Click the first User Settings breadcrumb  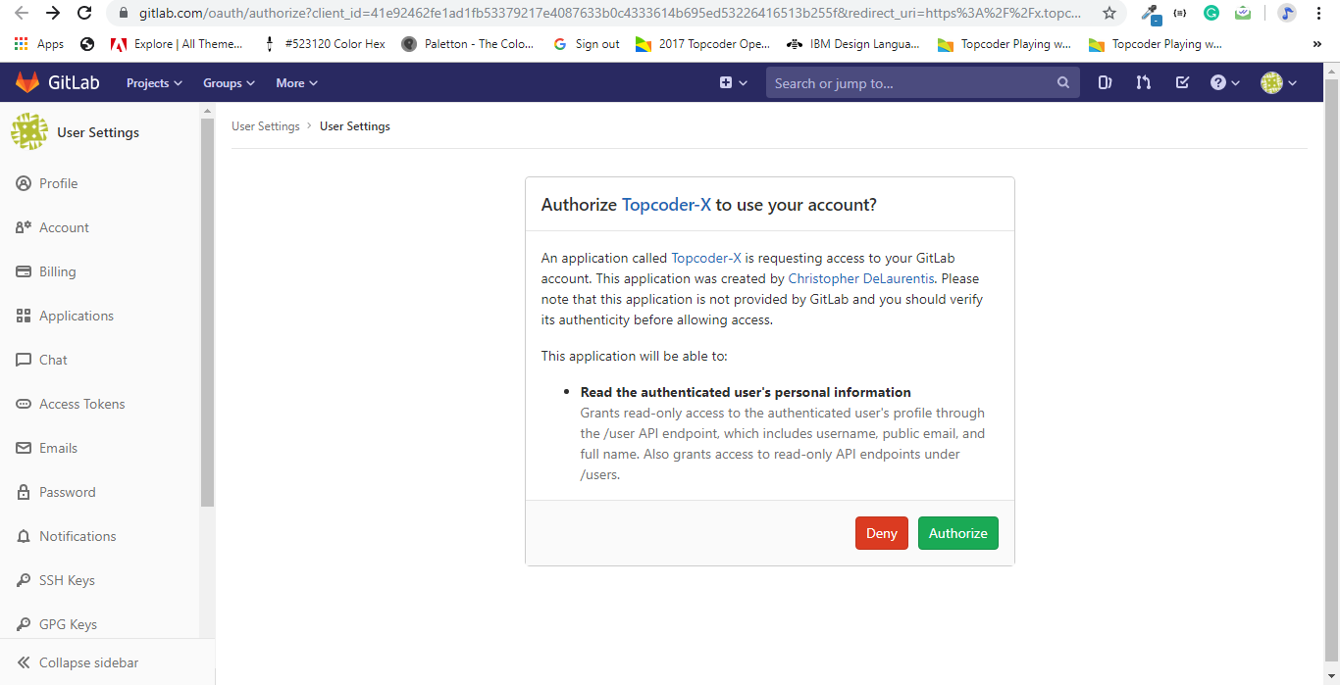pos(266,126)
